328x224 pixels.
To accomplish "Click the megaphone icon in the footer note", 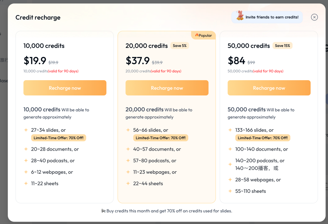I will pyautogui.click(x=103, y=211).
